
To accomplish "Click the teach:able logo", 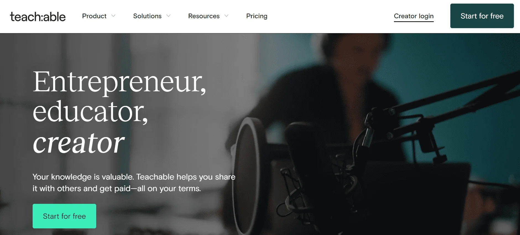I will point(38,17).
